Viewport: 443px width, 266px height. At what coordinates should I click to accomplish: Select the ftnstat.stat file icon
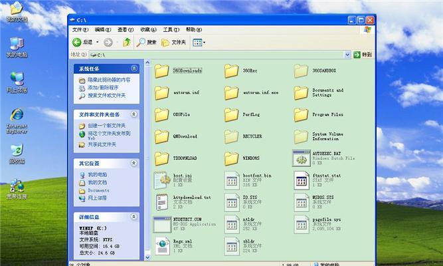click(x=301, y=180)
